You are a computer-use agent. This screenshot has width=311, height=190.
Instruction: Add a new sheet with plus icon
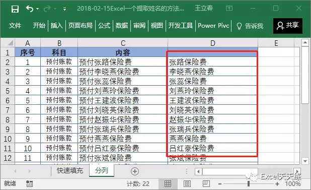pyautogui.click(x=135, y=171)
